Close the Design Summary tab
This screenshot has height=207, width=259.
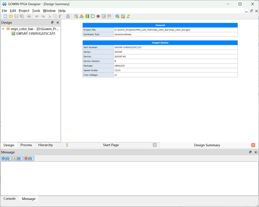point(253,145)
